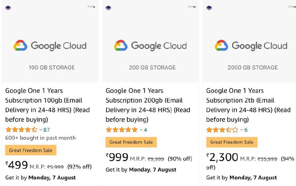Click Great Freedom Sale badge on 2tb item
Image resolution: width=296 pixels, height=186 pixels.
pyautogui.click(x=232, y=142)
